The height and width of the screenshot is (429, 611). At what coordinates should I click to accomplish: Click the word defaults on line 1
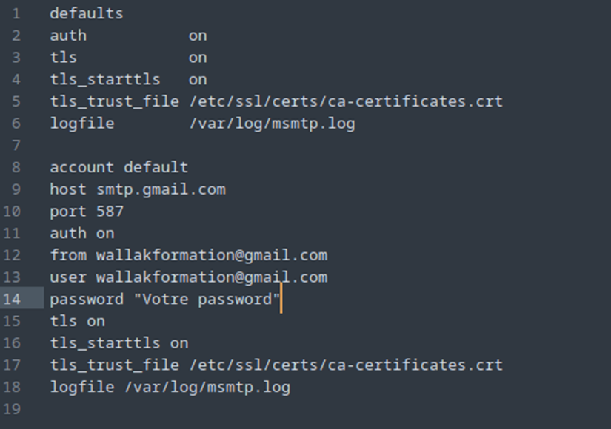87,13
